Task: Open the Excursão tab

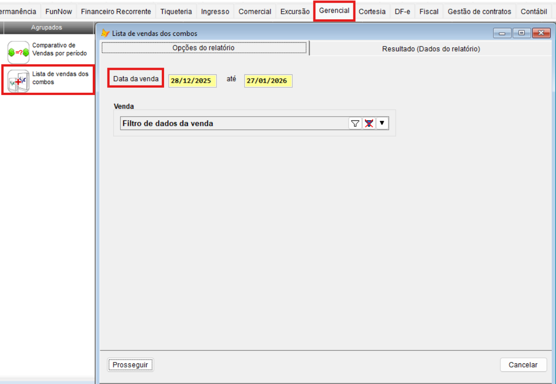Action: (295, 11)
